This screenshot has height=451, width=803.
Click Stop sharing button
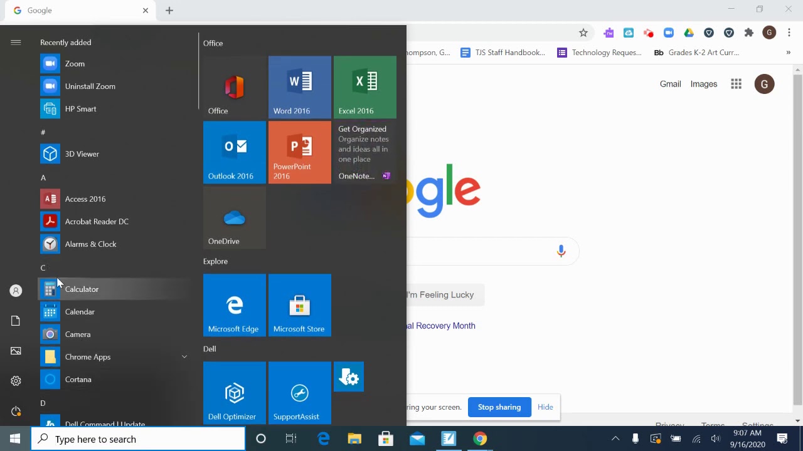pyautogui.click(x=499, y=407)
